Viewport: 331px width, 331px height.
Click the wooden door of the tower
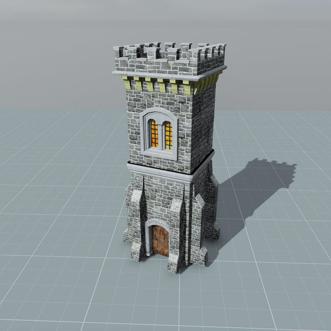tap(160, 242)
